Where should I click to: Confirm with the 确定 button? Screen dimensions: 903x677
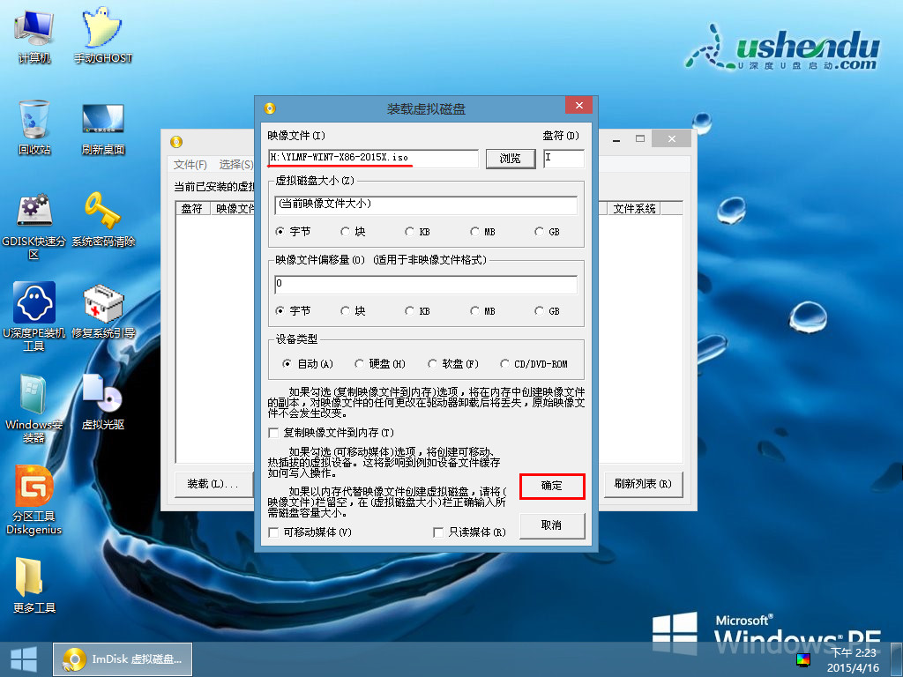[x=552, y=486]
